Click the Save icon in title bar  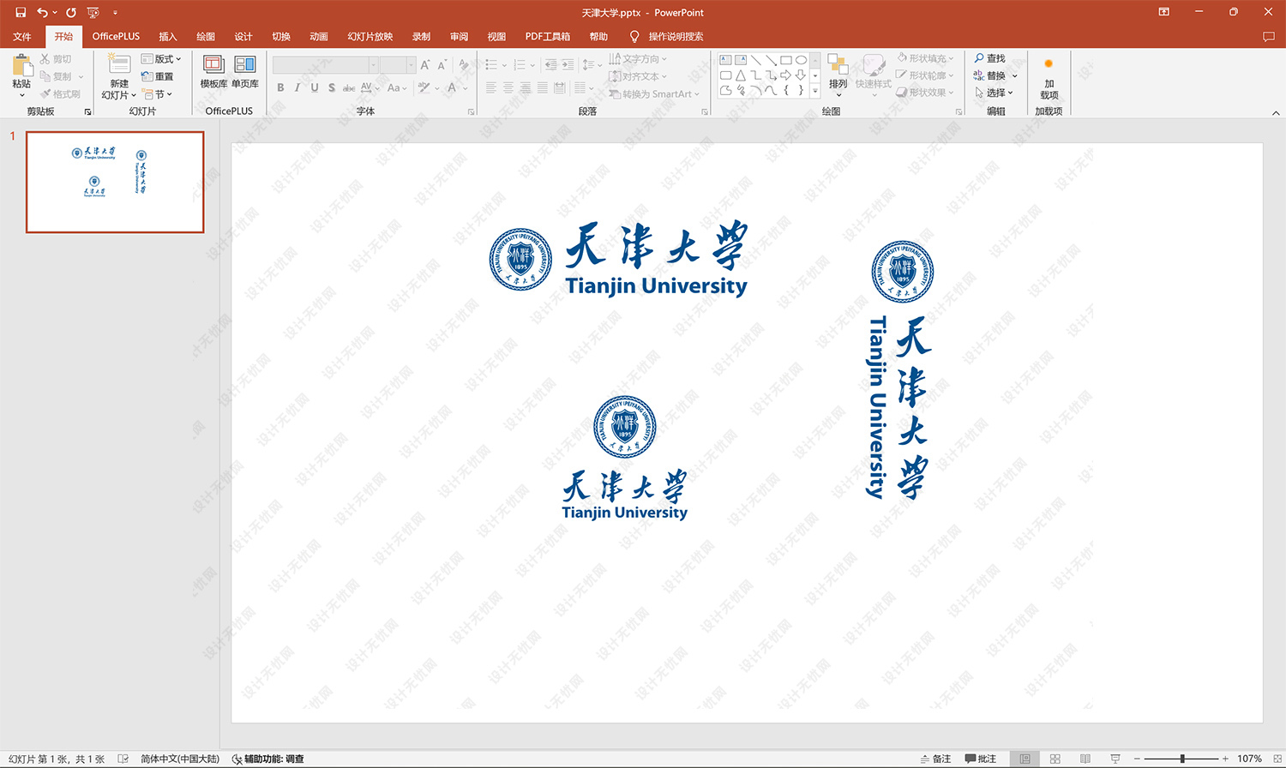click(x=21, y=12)
